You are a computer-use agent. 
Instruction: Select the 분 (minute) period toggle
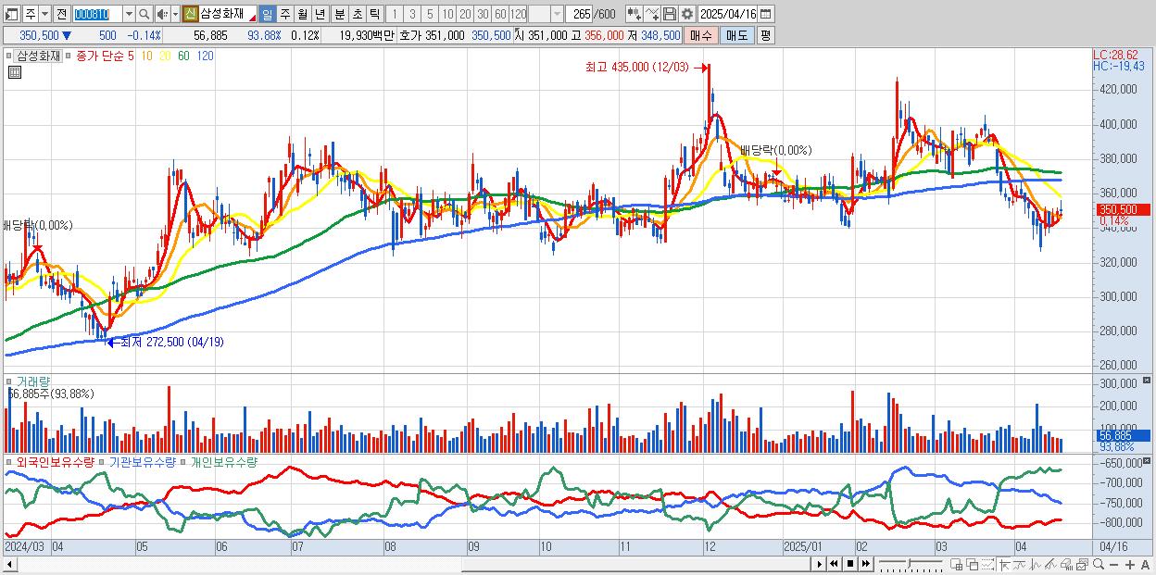pyautogui.click(x=339, y=14)
